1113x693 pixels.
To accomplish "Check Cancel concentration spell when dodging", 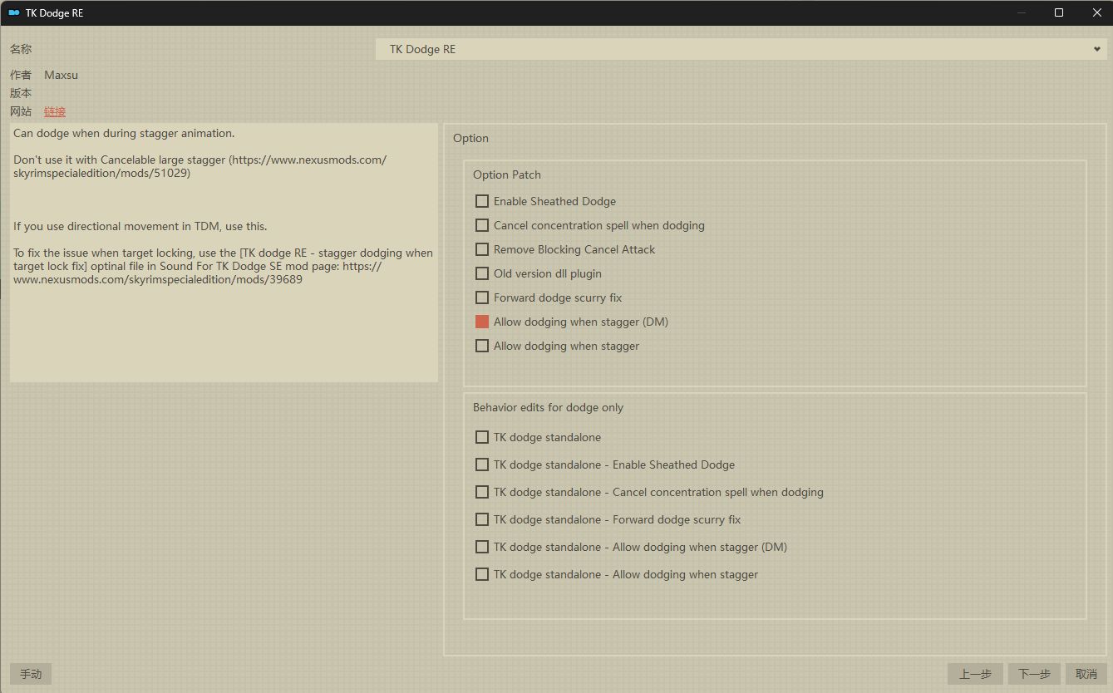I will pyautogui.click(x=482, y=225).
